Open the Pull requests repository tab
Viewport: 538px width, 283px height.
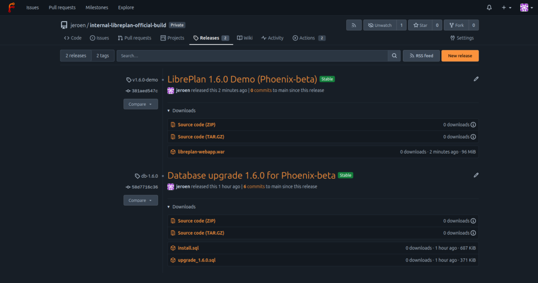(x=134, y=38)
